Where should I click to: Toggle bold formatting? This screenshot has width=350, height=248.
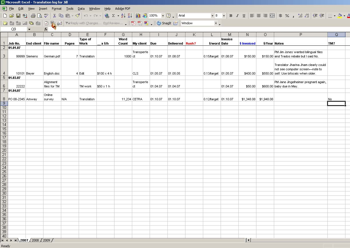231,16
